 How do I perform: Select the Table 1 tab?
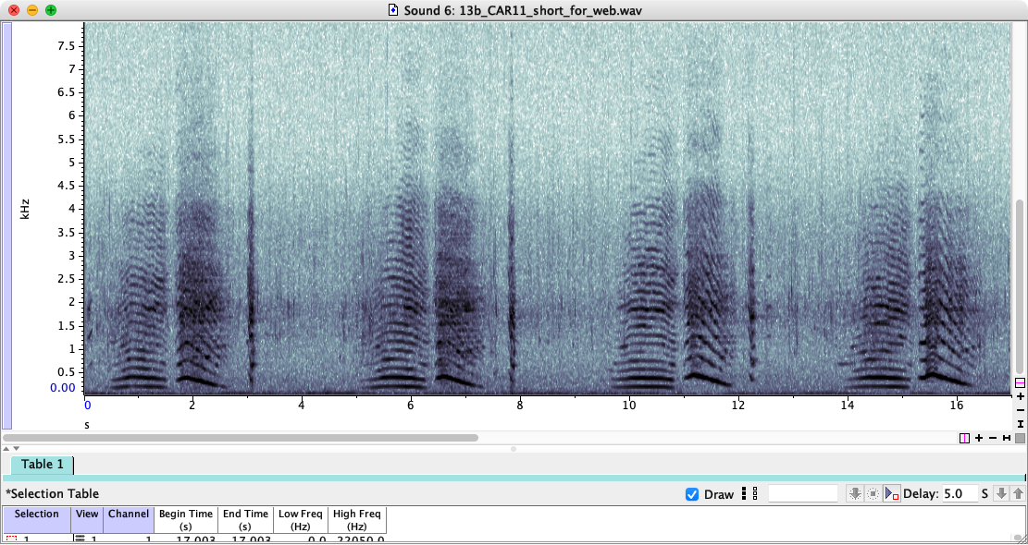click(43, 465)
